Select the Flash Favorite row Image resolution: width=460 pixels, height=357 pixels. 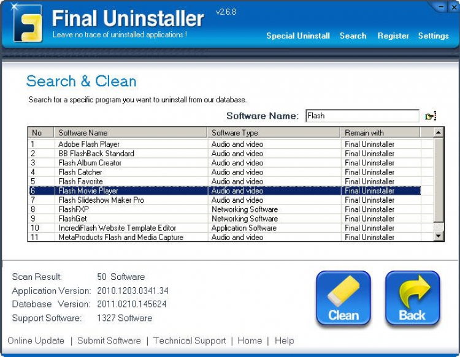coord(224,182)
